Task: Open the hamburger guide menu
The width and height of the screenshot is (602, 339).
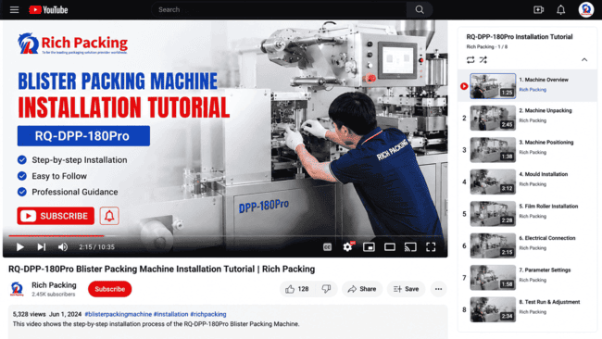Action: [14, 9]
